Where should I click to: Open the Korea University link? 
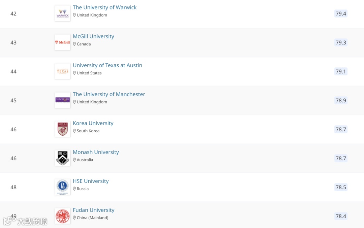coord(93,123)
